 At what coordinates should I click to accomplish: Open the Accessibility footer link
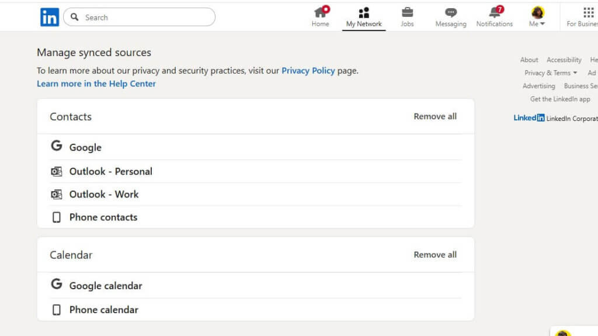coord(564,60)
